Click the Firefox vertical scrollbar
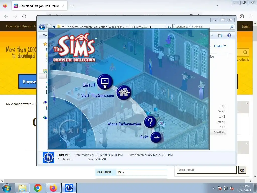257x193 pixels. (x=255, y=100)
